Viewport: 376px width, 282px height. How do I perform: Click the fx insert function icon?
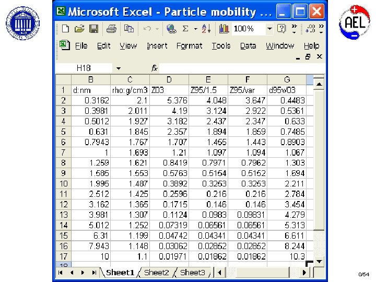point(154,68)
